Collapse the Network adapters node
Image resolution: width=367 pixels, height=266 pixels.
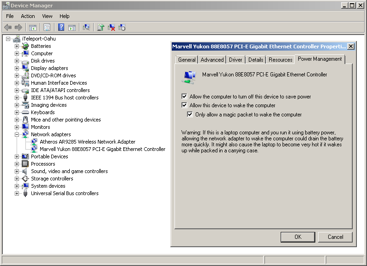17,134
